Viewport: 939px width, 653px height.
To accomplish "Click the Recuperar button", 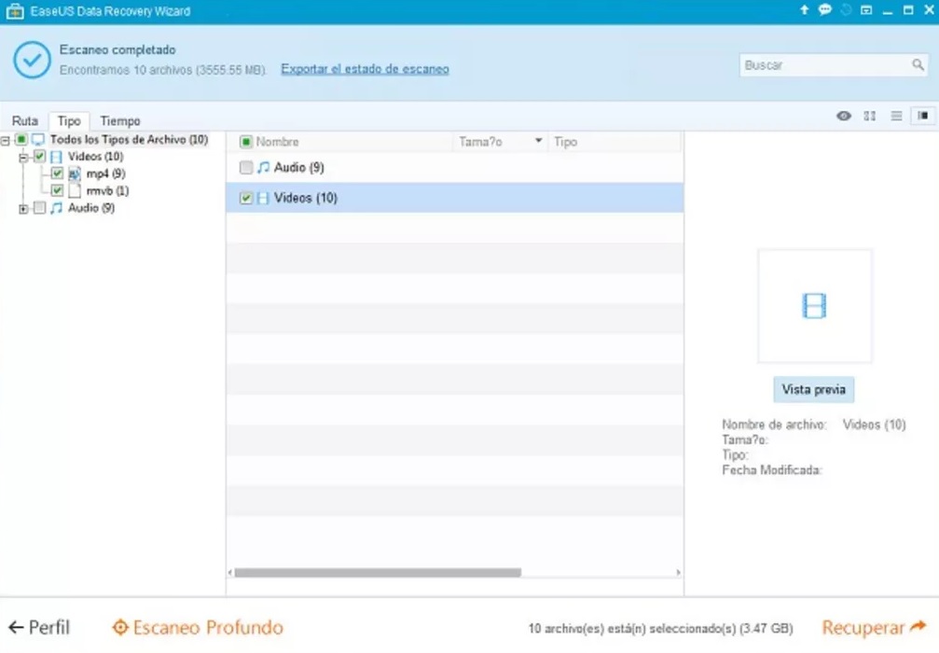I will (x=874, y=627).
